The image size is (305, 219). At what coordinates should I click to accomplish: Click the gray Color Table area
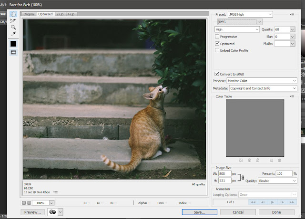tap(255, 128)
